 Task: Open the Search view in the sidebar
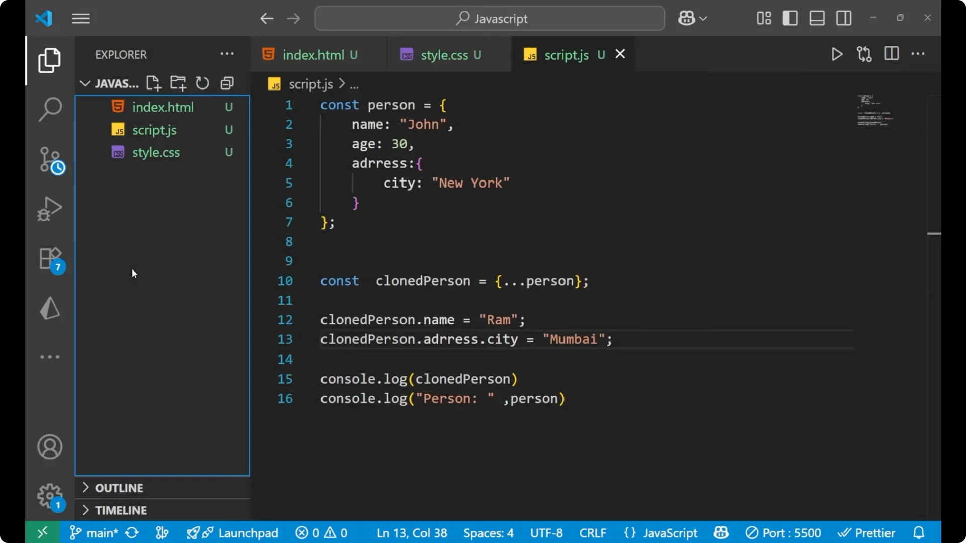tap(49, 109)
